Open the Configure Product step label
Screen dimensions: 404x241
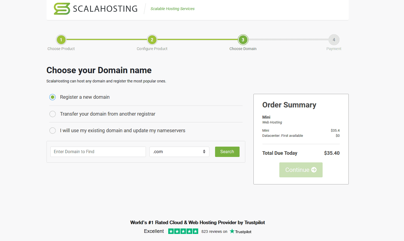(x=152, y=49)
